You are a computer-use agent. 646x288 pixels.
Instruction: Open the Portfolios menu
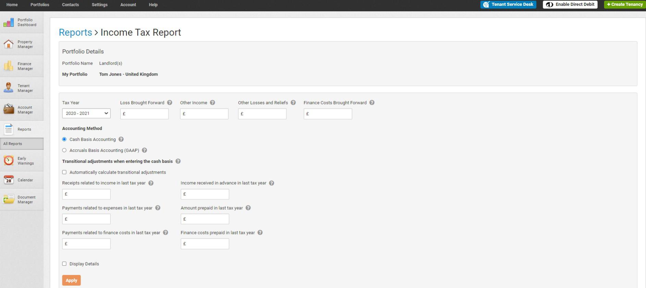(40, 5)
